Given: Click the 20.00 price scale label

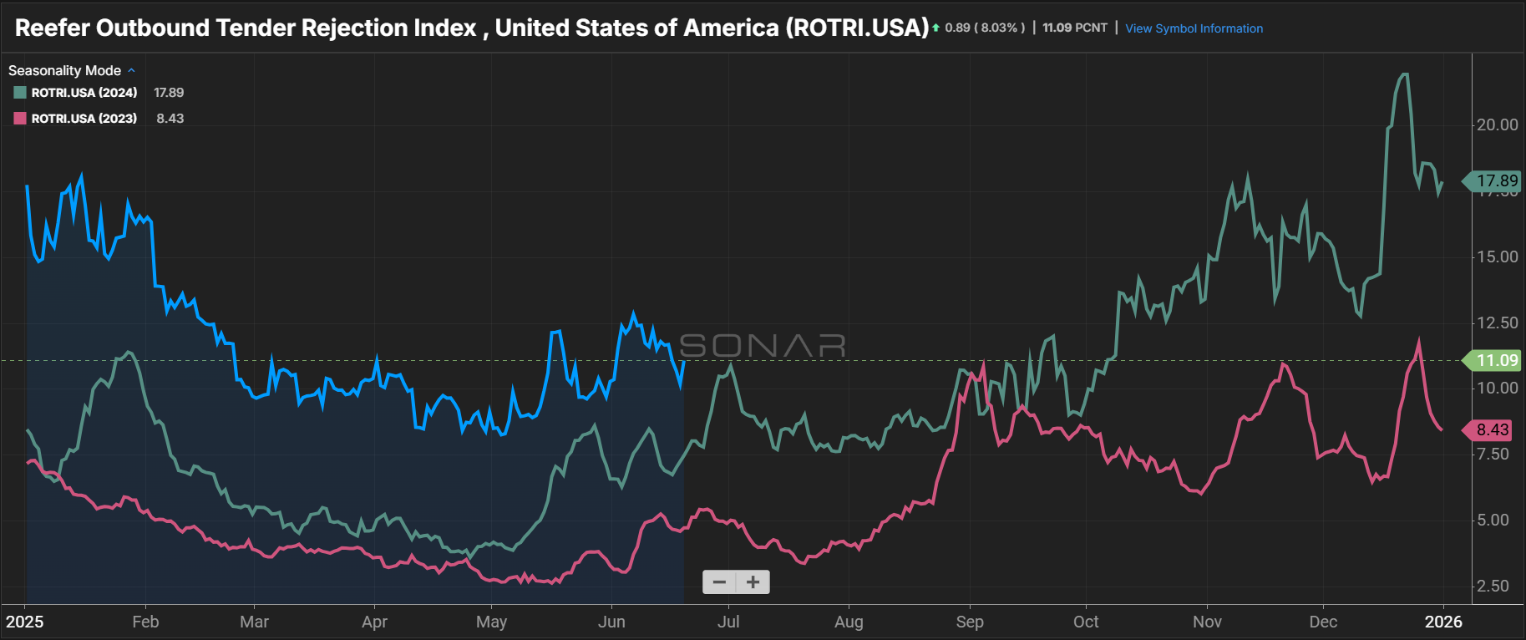Looking at the screenshot, I should pyautogui.click(x=1497, y=124).
